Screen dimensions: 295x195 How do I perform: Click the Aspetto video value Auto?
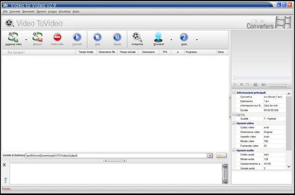click(266, 136)
